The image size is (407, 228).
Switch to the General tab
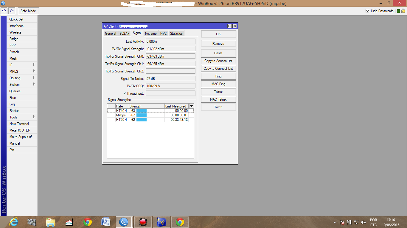111,34
